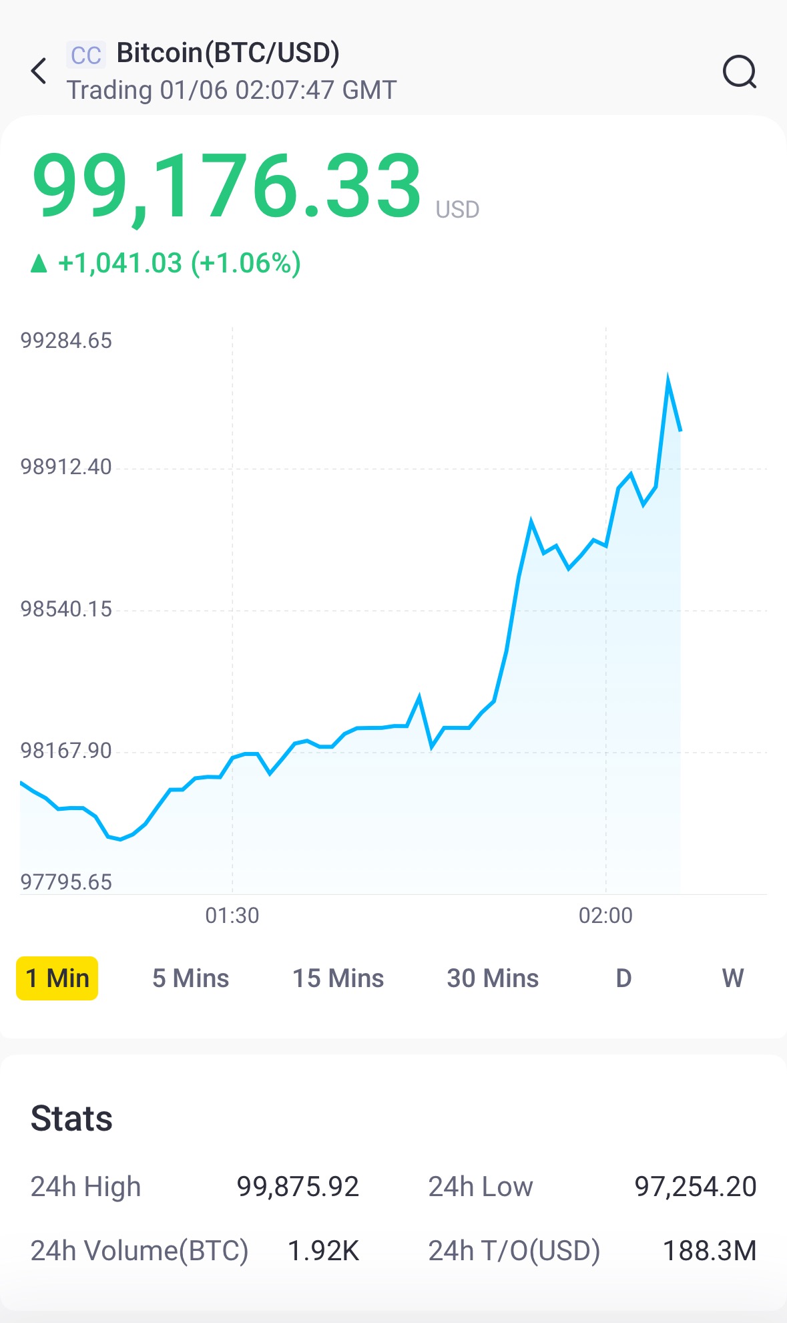
Task: Tap the 02:00 time axis marker
Action: click(x=605, y=915)
